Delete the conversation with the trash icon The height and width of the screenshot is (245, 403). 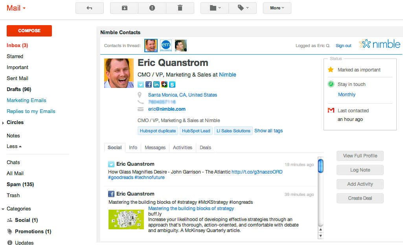[x=180, y=8]
